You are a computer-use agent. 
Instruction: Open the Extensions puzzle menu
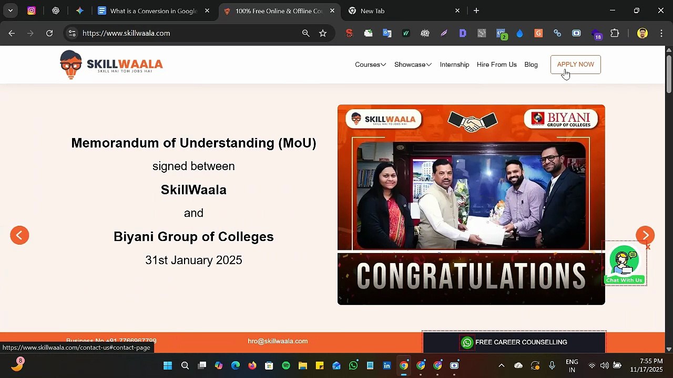tap(615, 33)
